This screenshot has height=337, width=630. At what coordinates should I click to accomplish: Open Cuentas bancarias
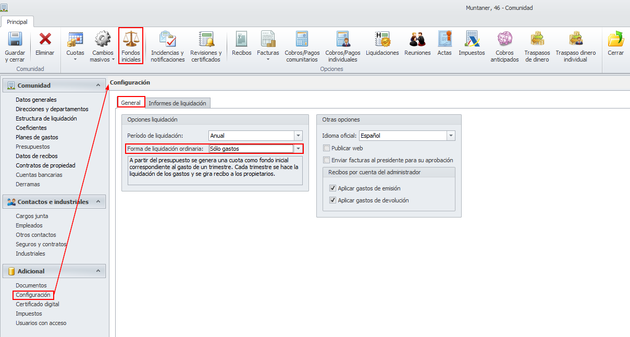pyautogui.click(x=39, y=175)
